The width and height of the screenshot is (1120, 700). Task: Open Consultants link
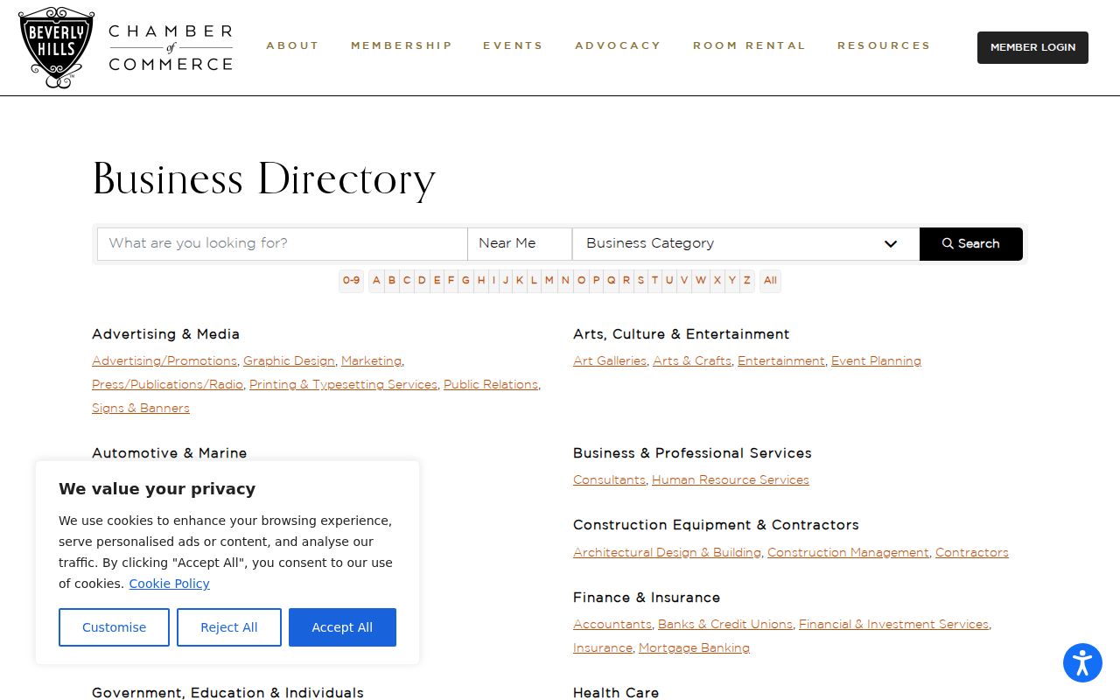(x=609, y=479)
